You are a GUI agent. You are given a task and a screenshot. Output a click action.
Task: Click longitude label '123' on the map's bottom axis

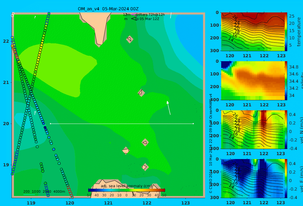pyautogui.click(x=185, y=203)
